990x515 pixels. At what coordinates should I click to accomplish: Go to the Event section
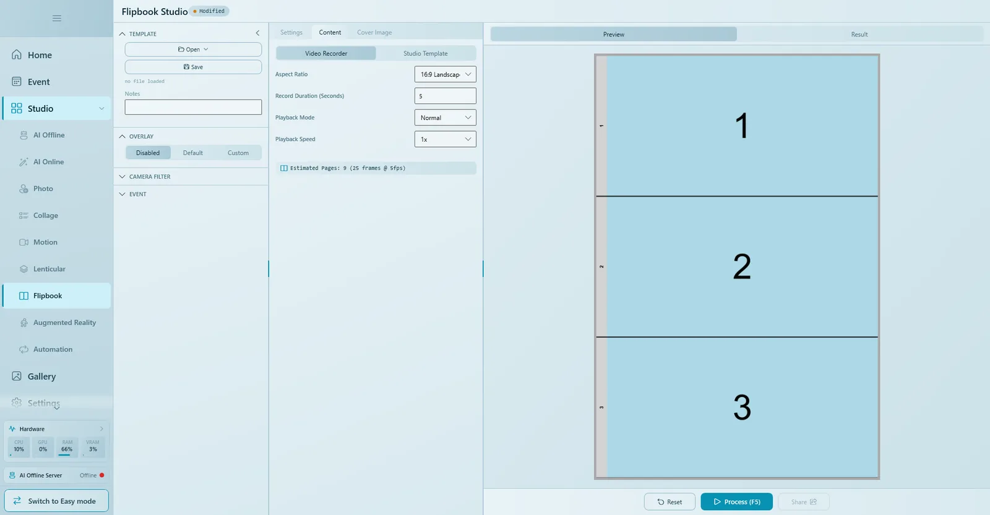pyautogui.click(x=56, y=82)
